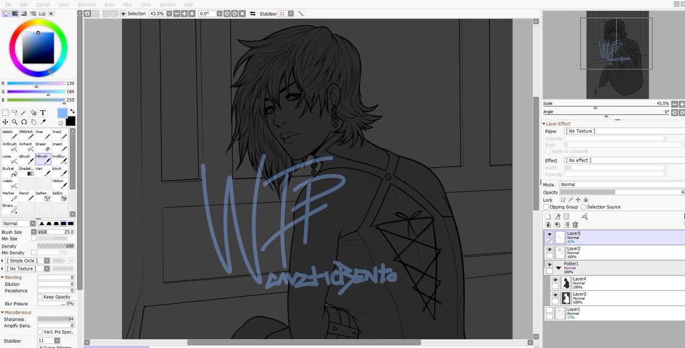Hide Layer3 with its eye icon
Screen dimensions: 685x348
[555, 296]
